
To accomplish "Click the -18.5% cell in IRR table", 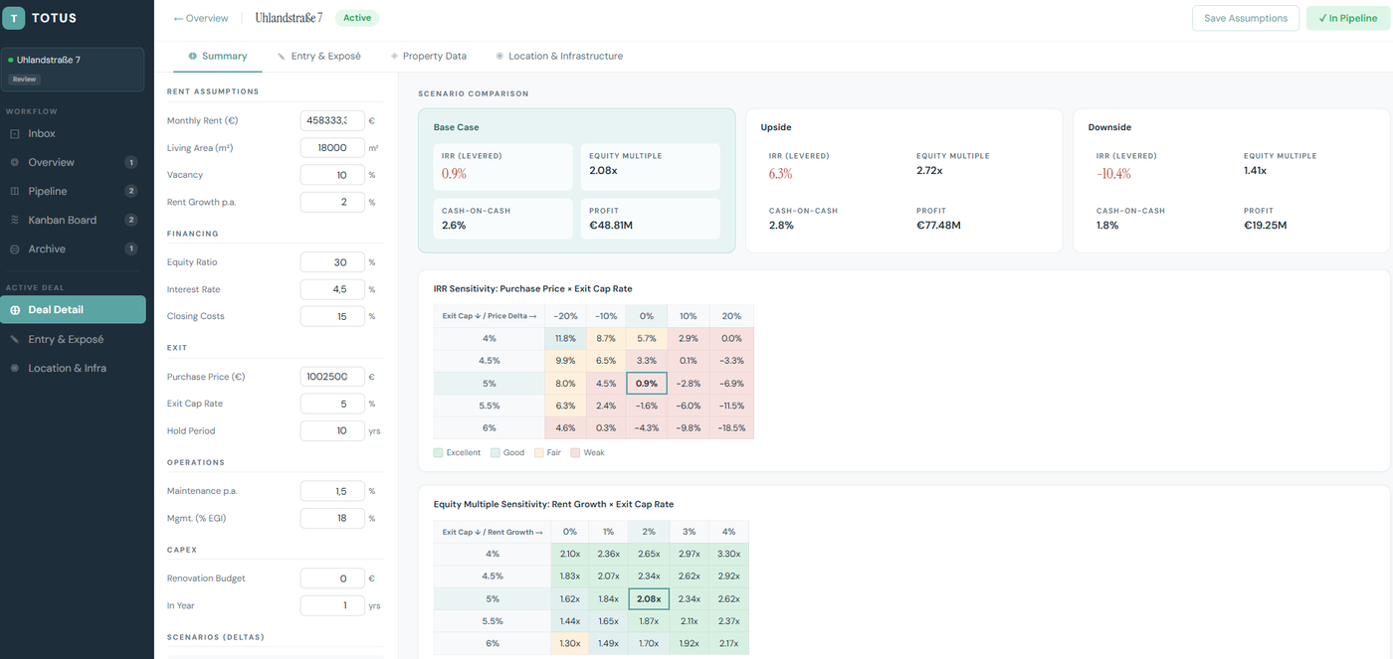I will 731,428.
